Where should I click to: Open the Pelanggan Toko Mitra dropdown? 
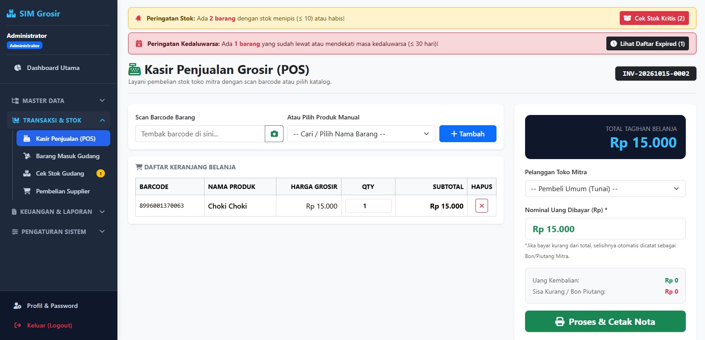tap(605, 188)
